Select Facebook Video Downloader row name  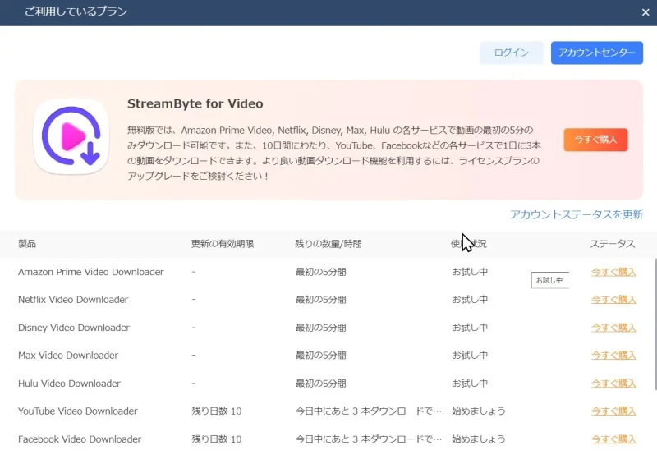point(80,439)
